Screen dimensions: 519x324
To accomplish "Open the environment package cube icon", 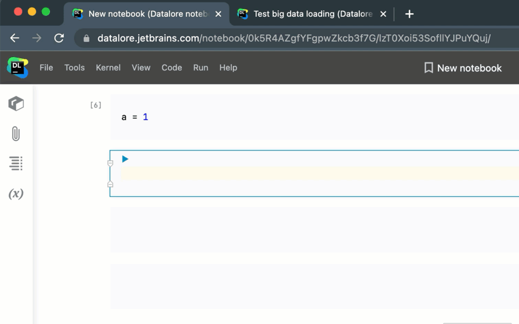I will point(16,103).
